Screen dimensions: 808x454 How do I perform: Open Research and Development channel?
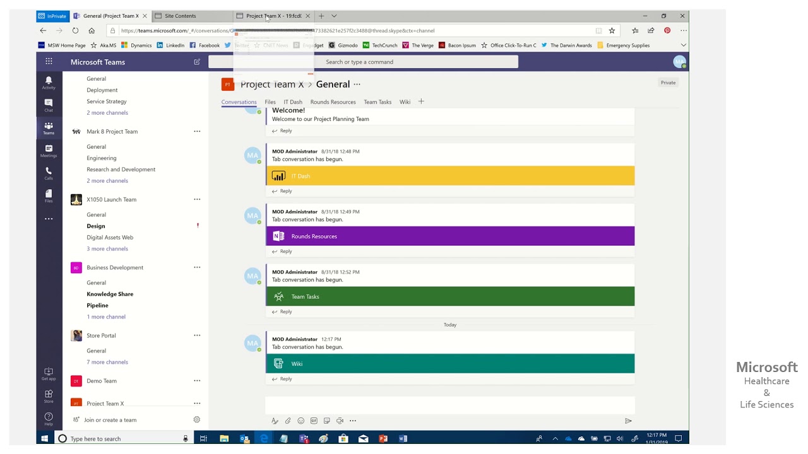121,170
